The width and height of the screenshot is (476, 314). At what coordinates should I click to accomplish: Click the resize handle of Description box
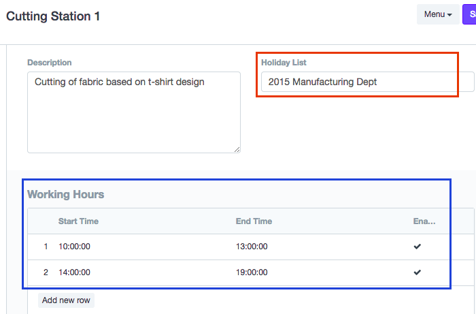click(237, 149)
